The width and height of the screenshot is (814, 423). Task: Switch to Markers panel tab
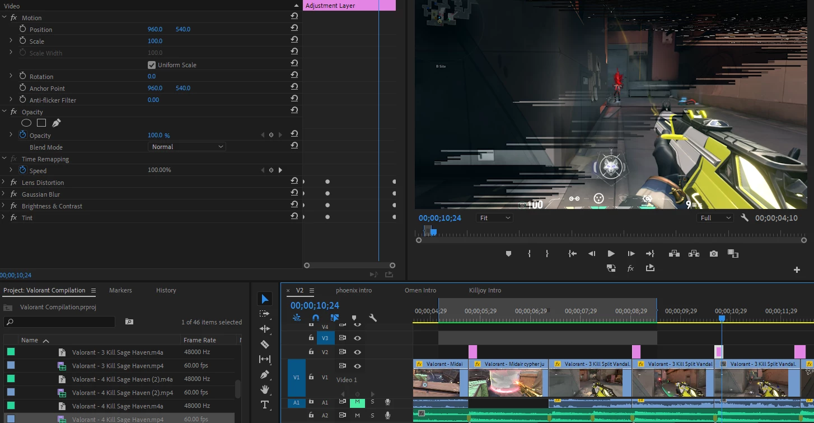click(120, 290)
